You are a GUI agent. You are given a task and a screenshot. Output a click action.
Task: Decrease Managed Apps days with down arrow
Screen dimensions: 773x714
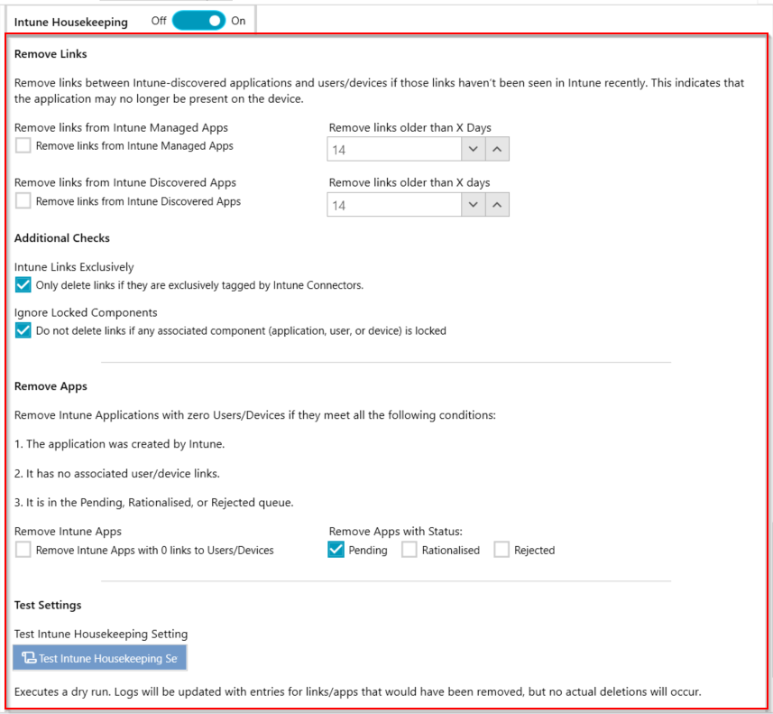point(474,149)
